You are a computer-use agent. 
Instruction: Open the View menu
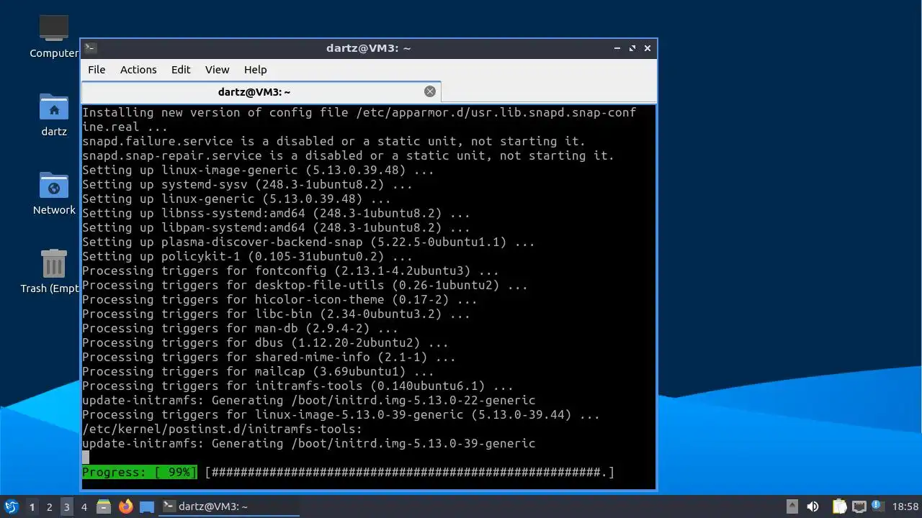coord(217,70)
